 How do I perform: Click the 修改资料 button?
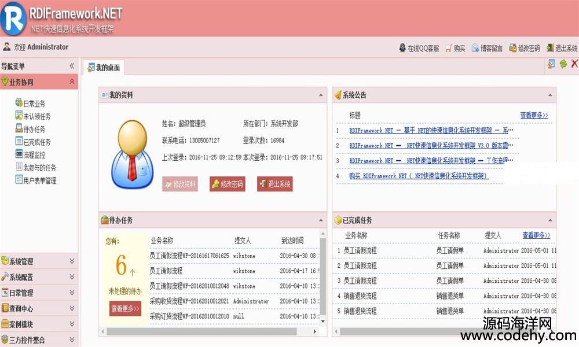tap(180, 184)
